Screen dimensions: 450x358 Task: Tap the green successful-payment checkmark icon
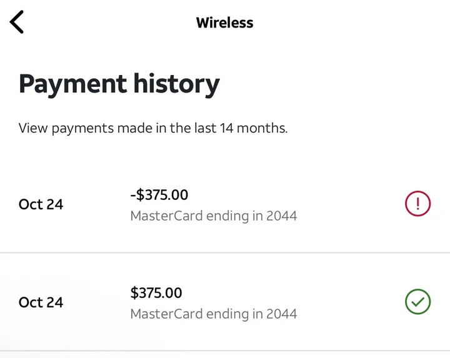(417, 302)
